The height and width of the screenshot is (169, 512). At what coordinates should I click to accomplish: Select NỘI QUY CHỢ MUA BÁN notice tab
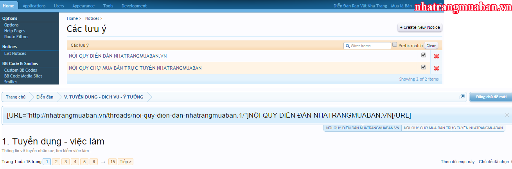453,128
